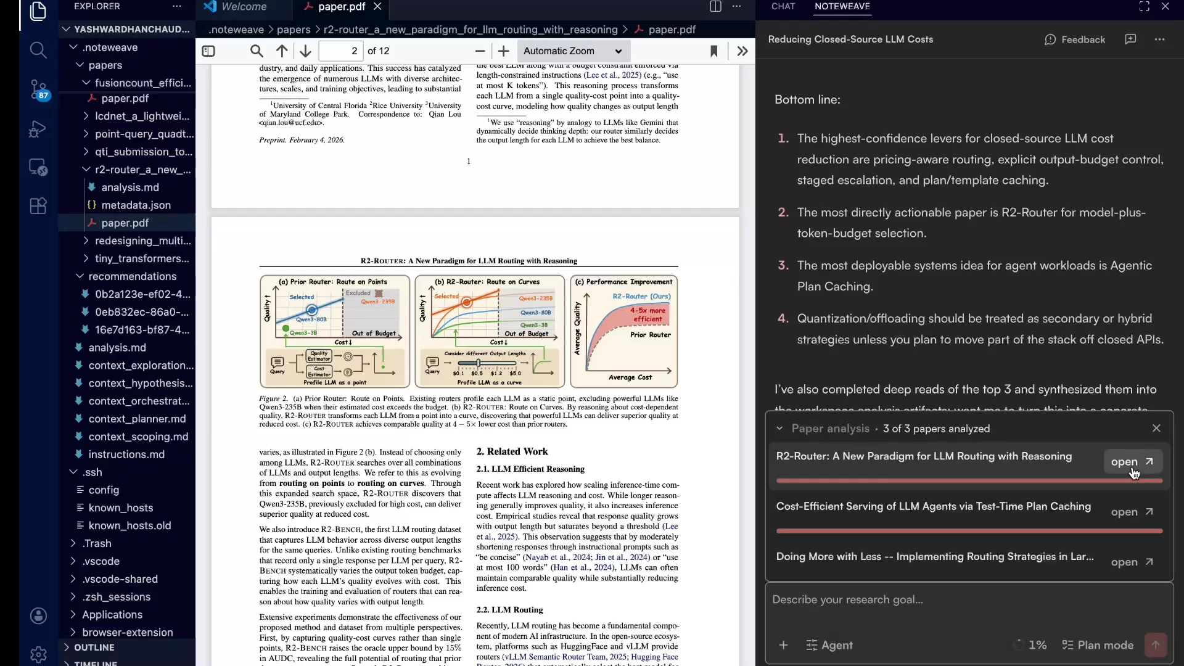1184x666 pixels.
Task: Start a new Noteweave chat
Action: (x=1130, y=39)
